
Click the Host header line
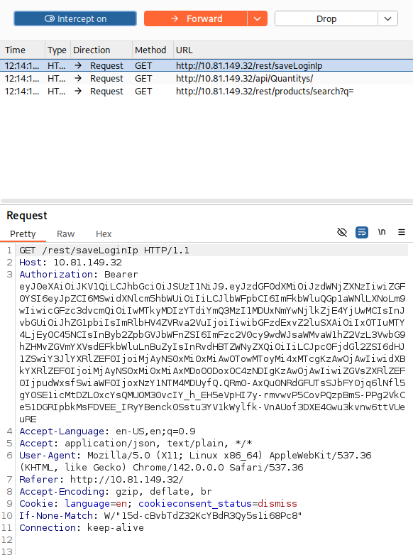(70, 263)
